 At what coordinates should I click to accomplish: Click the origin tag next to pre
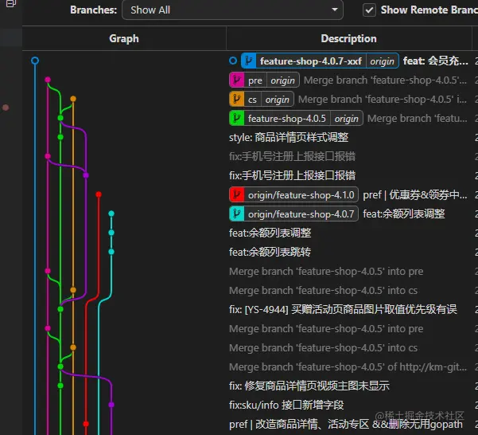(283, 80)
